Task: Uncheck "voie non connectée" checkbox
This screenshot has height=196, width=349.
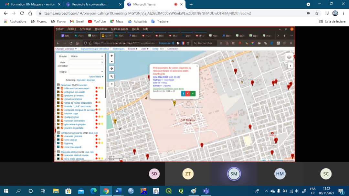Action: pos(62,121)
